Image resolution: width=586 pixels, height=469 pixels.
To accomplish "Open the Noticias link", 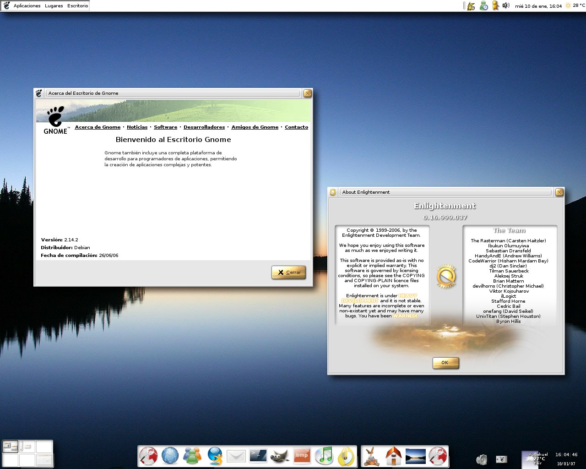I will [137, 127].
